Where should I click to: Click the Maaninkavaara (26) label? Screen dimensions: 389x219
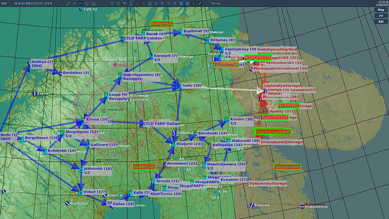pos(226,166)
